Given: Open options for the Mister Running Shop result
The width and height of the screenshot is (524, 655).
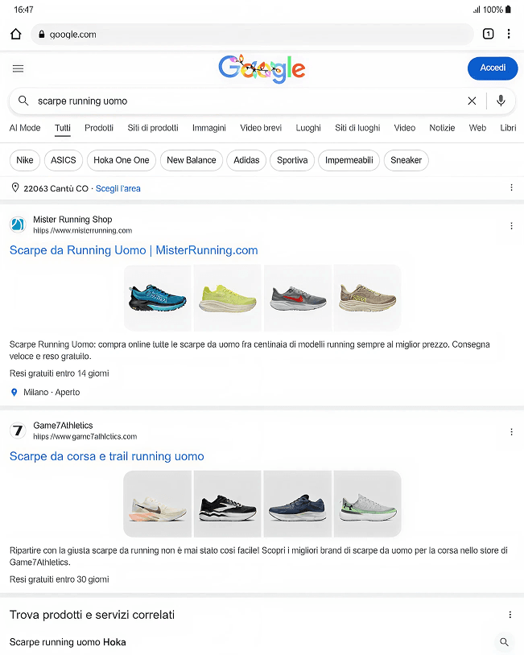Looking at the screenshot, I should point(511,226).
